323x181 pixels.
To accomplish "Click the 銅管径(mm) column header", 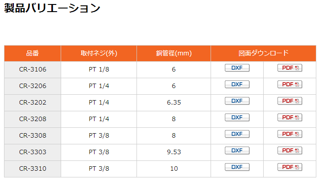I will pyautogui.click(x=174, y=54).
